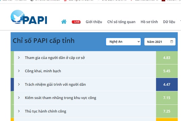Open the LIVE badge
Screen dimensions: 181x121
[x=76, y=22]
